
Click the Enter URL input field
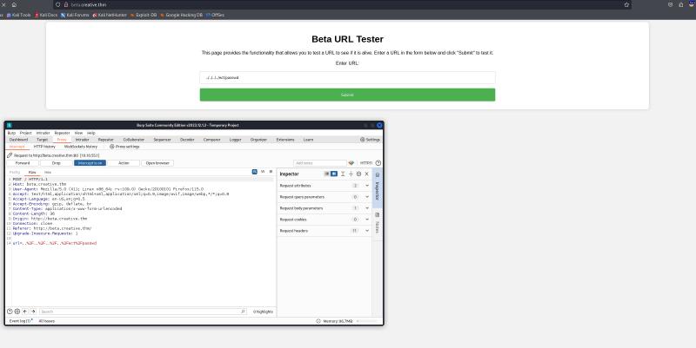point(347,77)
